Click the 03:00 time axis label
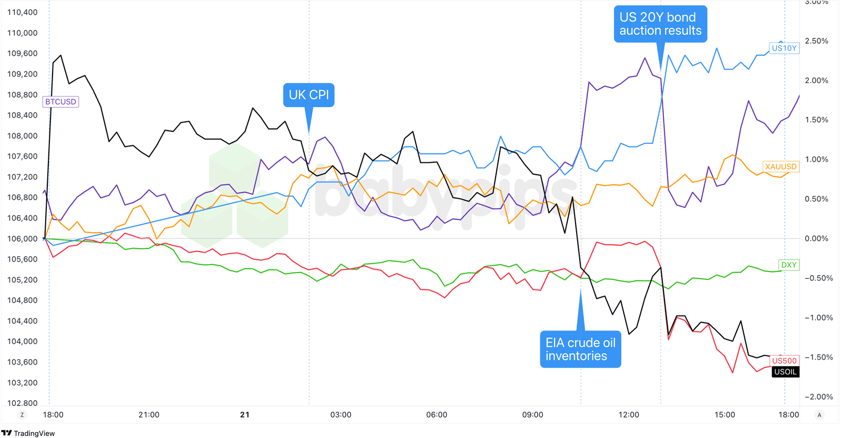The image size is (841, 438). pos(341,415)
